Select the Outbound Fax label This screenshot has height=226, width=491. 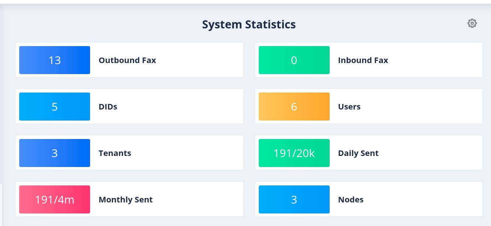pos(127,60)
